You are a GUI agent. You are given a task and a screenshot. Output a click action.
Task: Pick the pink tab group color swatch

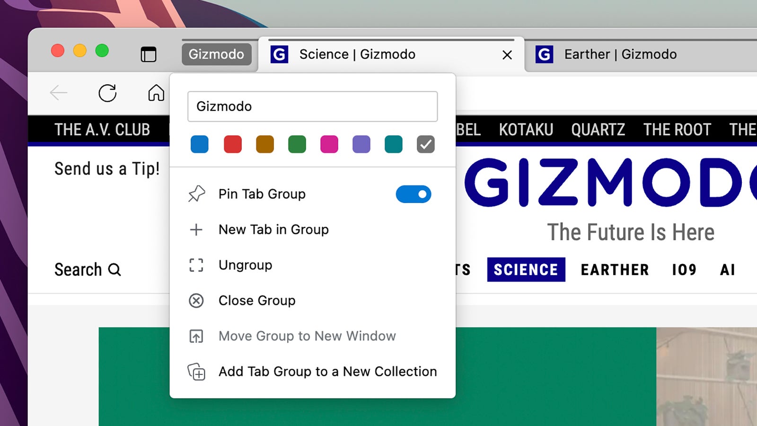329,144
